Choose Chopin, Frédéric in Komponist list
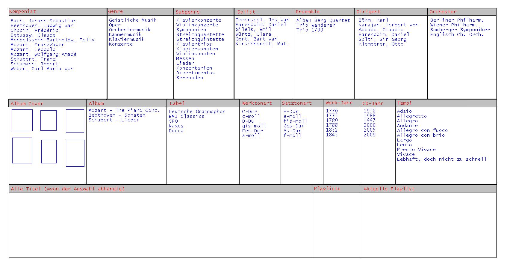Image resolution: width=510 pixels, height=268 pixels. (34, 30)
